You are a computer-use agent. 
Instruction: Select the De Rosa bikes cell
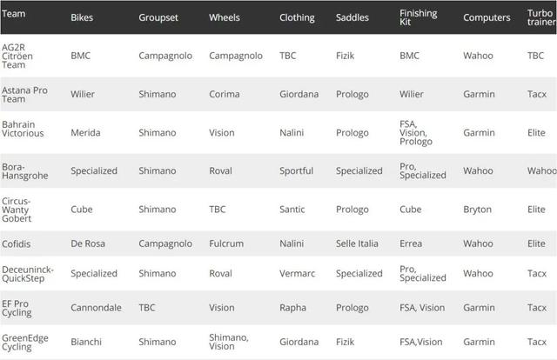(x=89, y=243)
